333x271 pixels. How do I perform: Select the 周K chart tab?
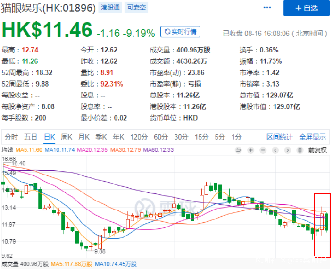67,137
